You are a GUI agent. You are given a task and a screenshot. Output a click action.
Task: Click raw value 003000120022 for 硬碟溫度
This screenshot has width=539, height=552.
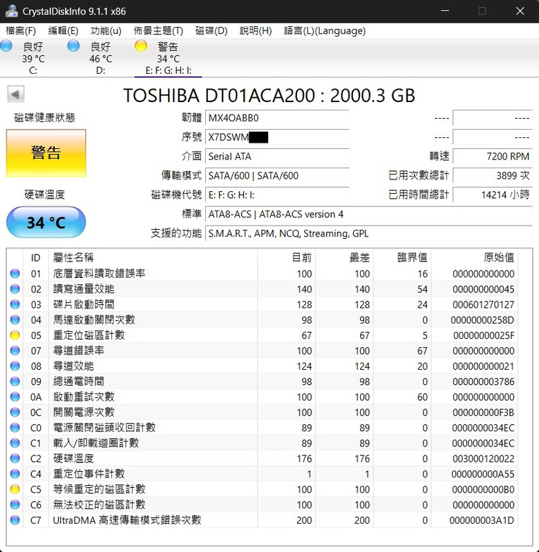click(x=483, y=459)
